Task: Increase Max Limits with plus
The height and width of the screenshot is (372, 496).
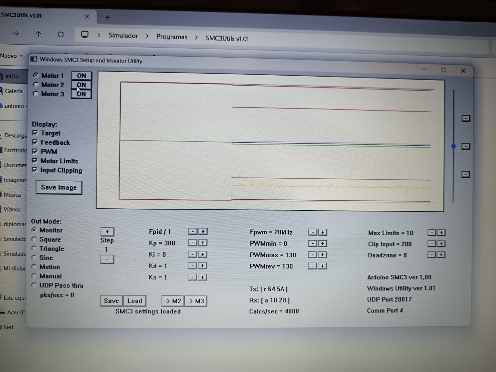Action: 441,232
